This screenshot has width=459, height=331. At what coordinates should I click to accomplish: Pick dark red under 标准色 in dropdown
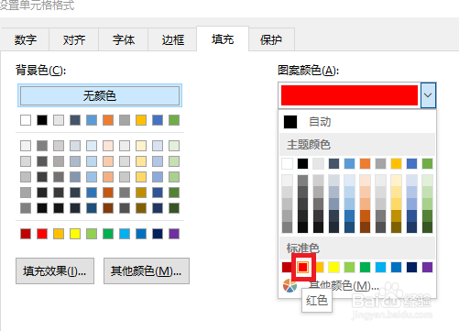click(287, 267)
